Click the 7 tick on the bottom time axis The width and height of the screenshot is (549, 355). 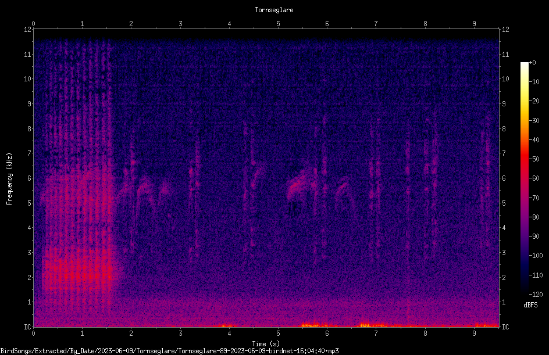coord(376,334)
